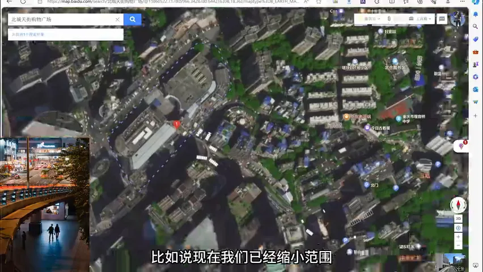Screen dimensions: 483x272
Task: Open the split screen icon in toolbar
Action: tap(392, 2)
